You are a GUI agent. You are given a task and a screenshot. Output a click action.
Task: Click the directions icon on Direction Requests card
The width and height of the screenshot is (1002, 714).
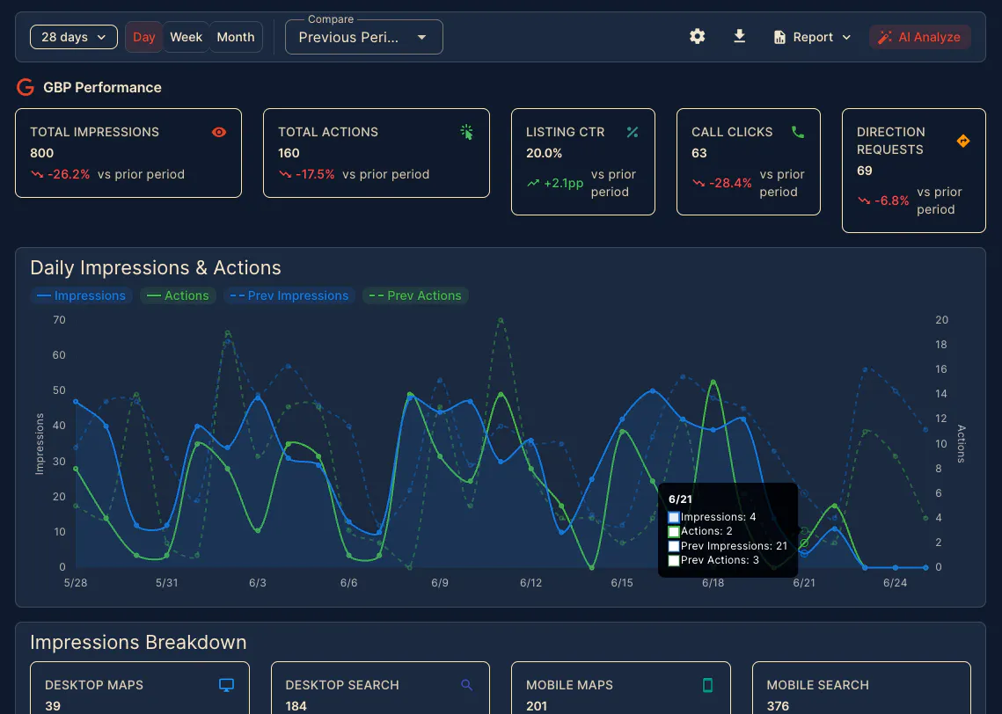(x=963, y=142)
